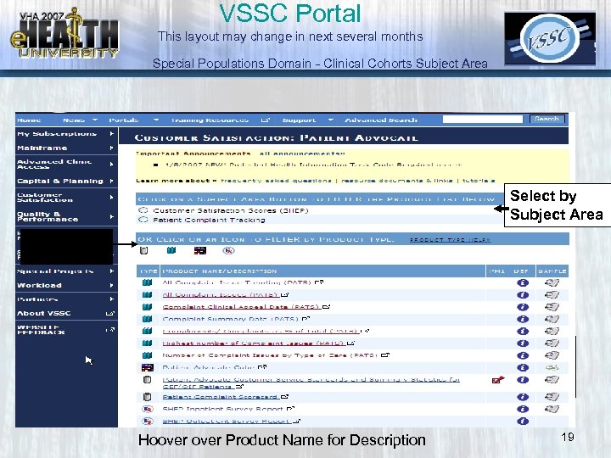The height and width of the screenshot is (458, 611).
Task: Open definition info for Complaint Clinical Appeal Data
Action: [x=523, y=307]
